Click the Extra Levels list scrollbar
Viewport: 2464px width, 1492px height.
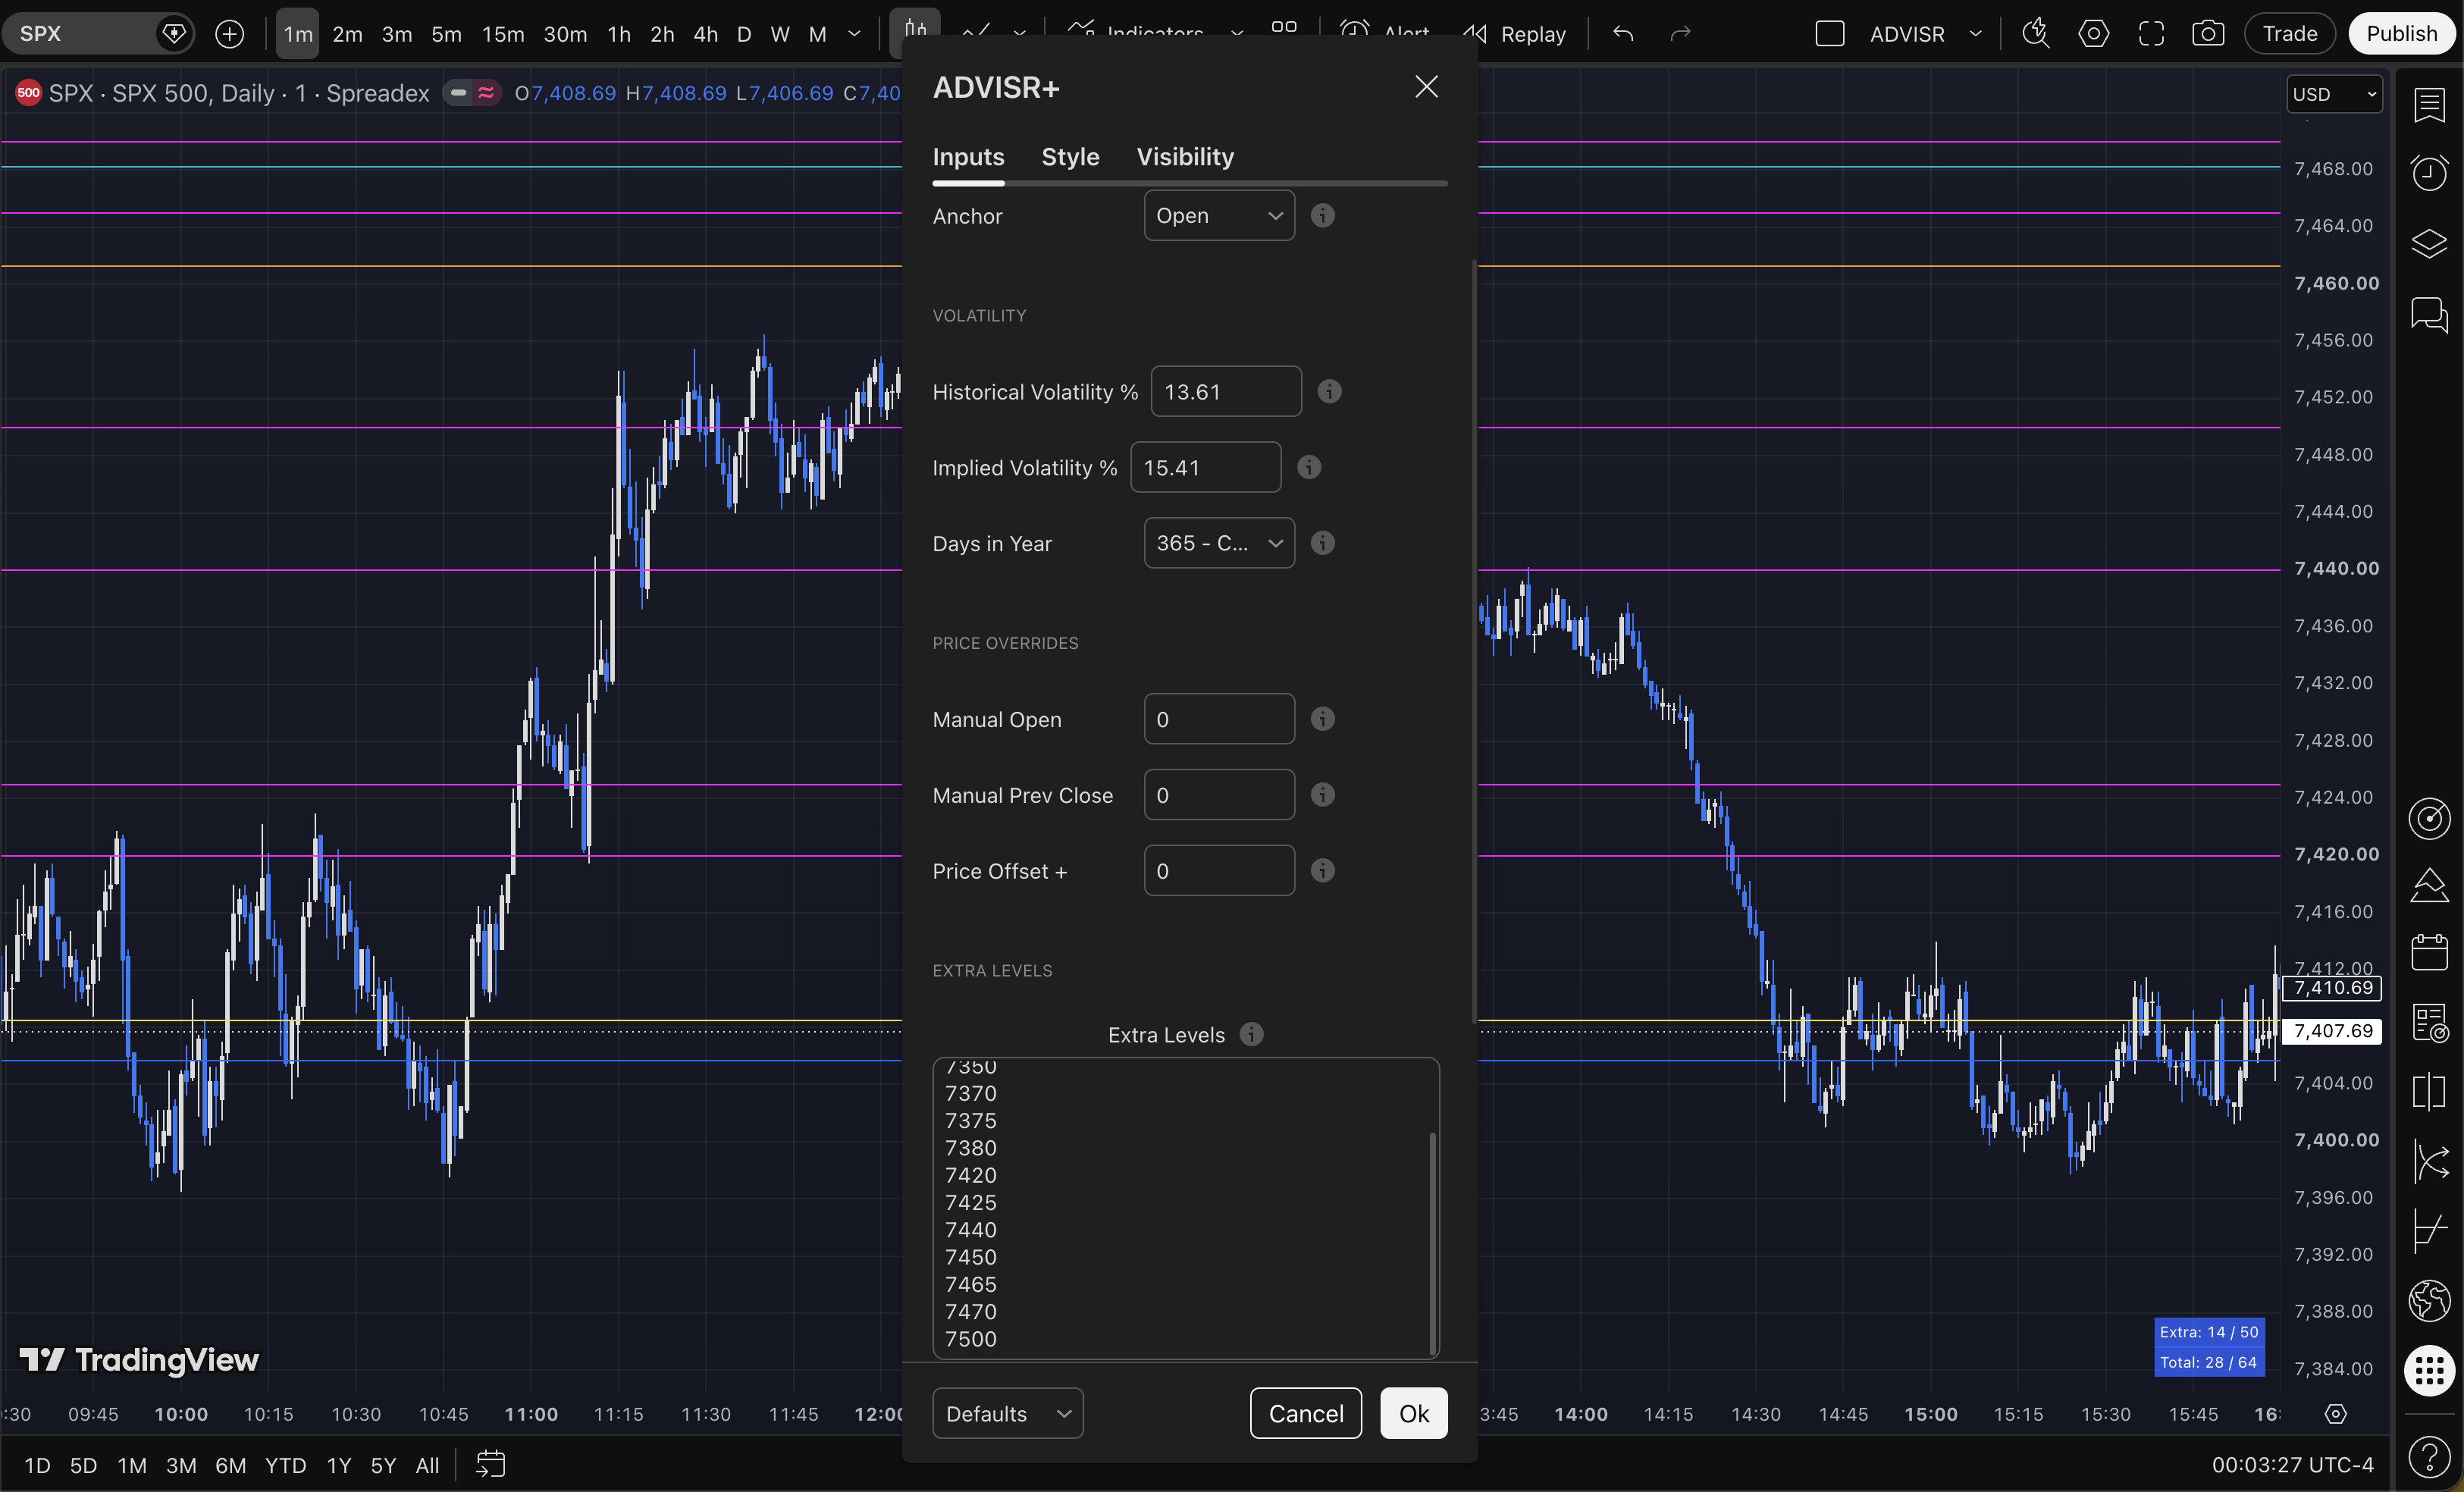point(1432,1243)
